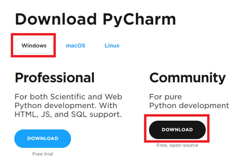This screenshot has height=164, width=251.
Task: Click 'Python development' under Community heading
Action: tap(189, 106)
